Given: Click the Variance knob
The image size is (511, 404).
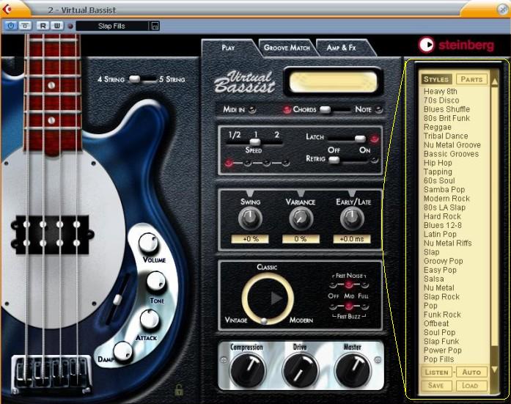Looking at the screenshot, I should pos(301,218).
